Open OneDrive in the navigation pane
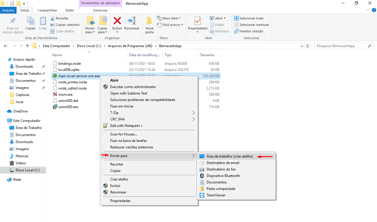This screenshot has width=377, height=222. (20, 111)
